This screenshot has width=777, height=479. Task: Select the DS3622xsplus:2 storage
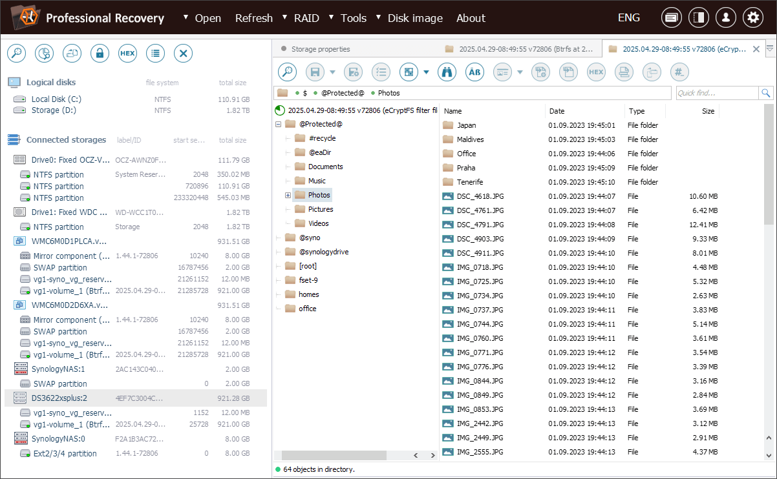tap(136, 398)
